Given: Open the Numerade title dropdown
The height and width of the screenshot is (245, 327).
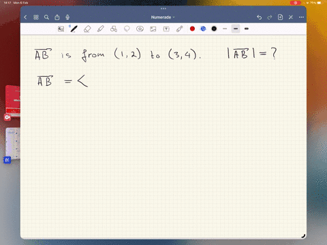Looking at the screenshot, I should pyautogui.click(x=163, y=17).
